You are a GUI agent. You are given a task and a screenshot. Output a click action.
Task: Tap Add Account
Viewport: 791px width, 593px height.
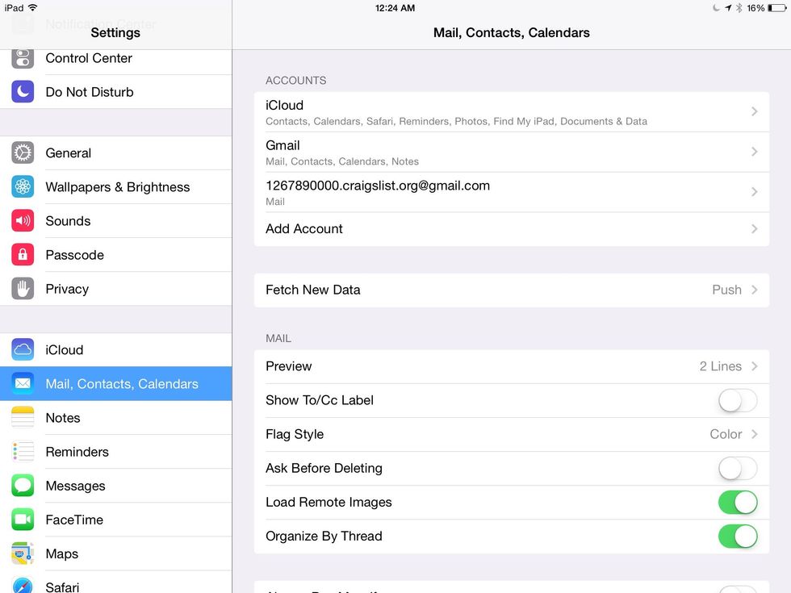pyautogui.click(x=511, y=229)
